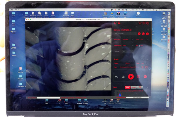This screenshot has width=176, height=117.
Task: Open the iTunes desktop folder
Action: pyautogui.click(x=13, y=23)
